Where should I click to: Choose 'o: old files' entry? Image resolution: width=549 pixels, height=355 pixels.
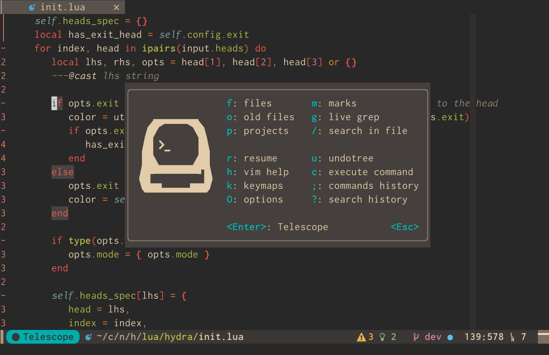[260, 117]
